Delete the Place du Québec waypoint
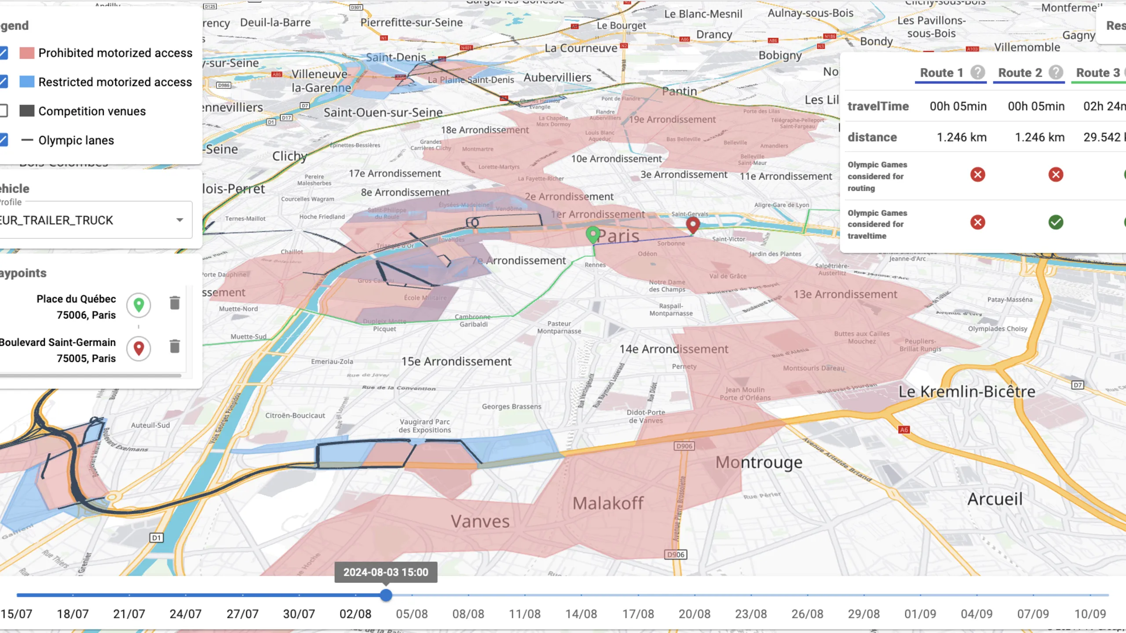The image size is (1126, 633). click(175, 303)
